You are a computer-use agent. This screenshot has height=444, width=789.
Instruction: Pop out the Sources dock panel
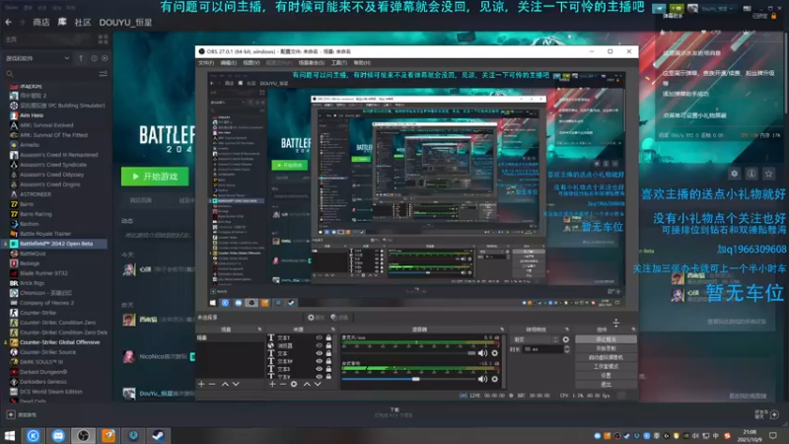pos(333,330)
